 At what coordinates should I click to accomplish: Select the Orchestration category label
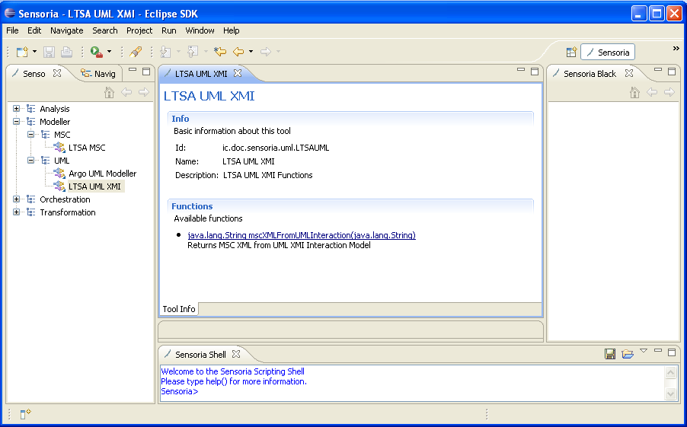point(65,199)
